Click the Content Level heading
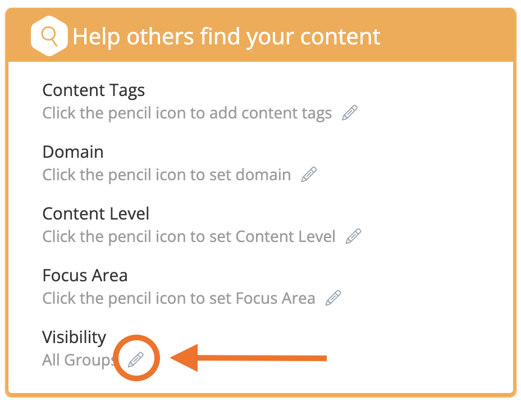This screenshot has width=521, height=402. tap(96, 214)
